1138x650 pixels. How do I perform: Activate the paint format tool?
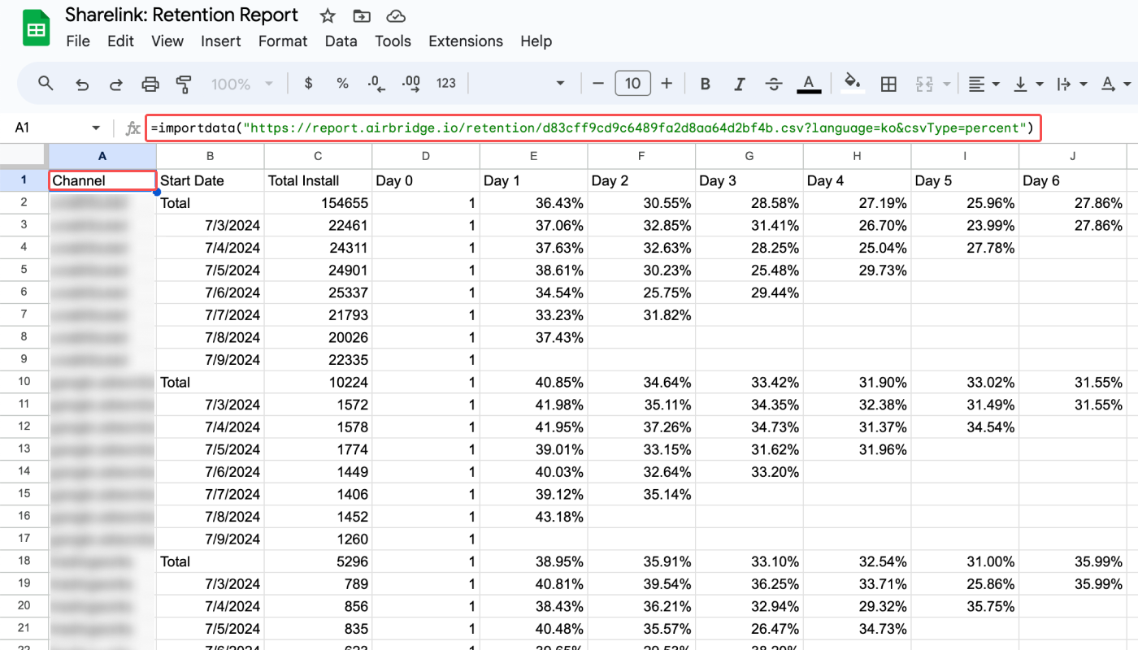pos(185,83)
